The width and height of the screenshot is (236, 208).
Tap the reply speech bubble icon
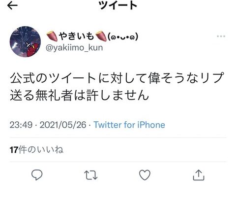(x=37, y=175)
